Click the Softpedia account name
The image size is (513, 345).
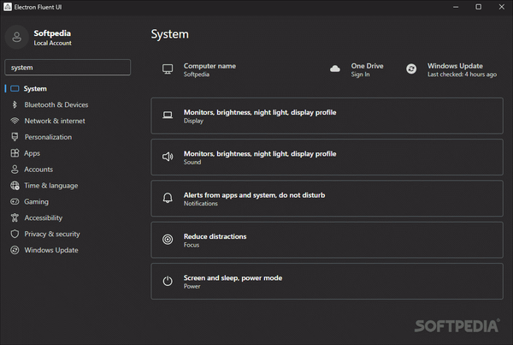[52, 33]
